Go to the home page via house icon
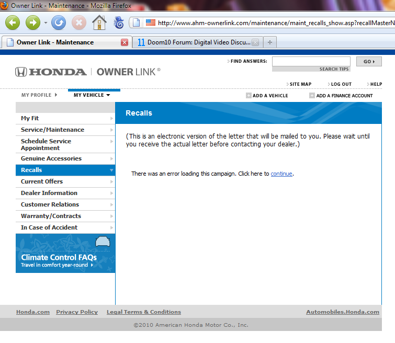This screenshot has height=343, width=395. point(99,22)
